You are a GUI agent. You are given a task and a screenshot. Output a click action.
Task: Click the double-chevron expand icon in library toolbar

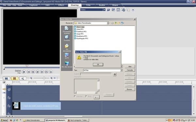[133, 10]
